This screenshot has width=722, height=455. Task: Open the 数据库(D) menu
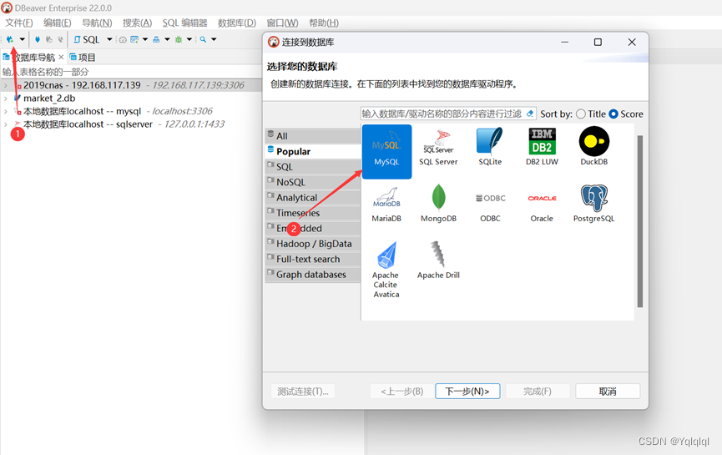237,23
